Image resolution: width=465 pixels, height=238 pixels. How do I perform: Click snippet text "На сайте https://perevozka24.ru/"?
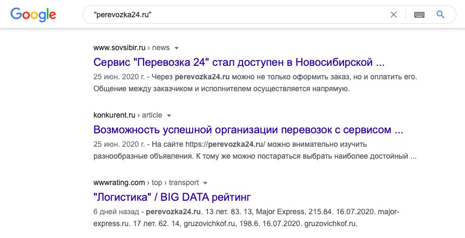point(208,144)
